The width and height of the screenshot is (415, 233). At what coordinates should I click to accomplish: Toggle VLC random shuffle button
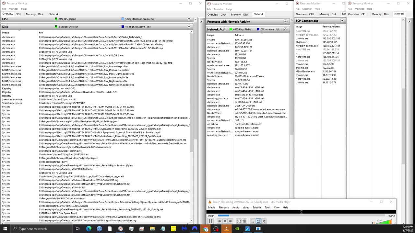(x=264, y=221)
